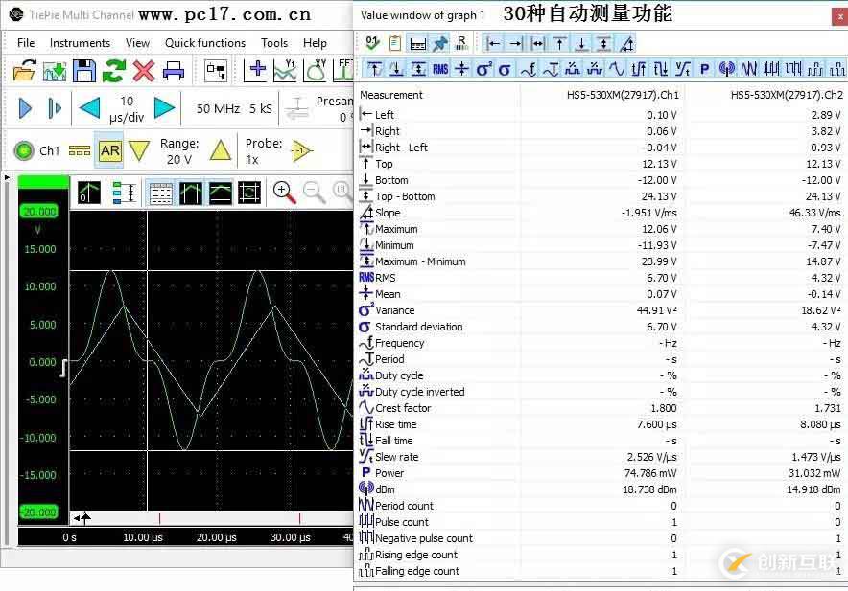Click the Start measuring play button

click(25, 108)
